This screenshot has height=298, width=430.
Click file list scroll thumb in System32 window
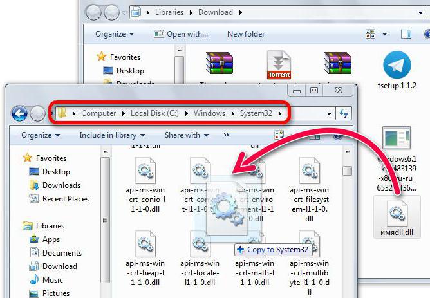pyautogui.click(x=347, y=171)
